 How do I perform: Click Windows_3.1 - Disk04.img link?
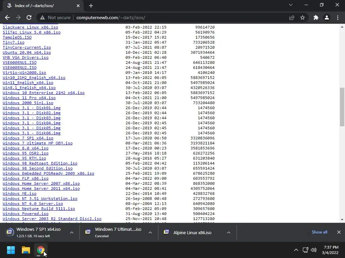pyautogui.click(x=31, y=123)
